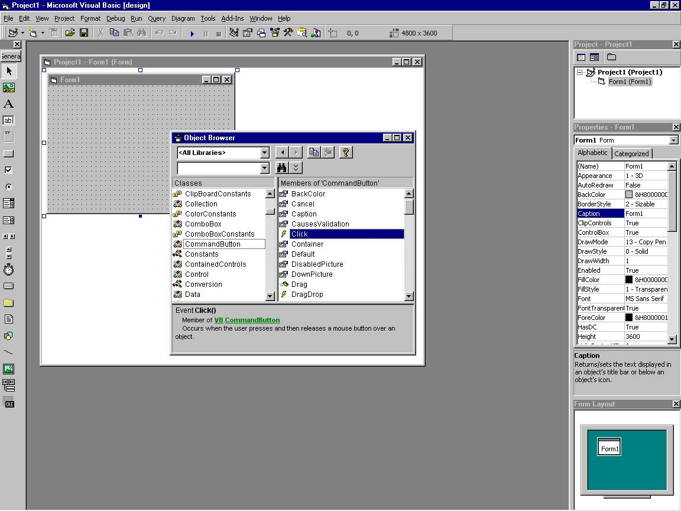Click the Object Browser help question icon
This screenshot has height=511, width=681.
(346, 153)
